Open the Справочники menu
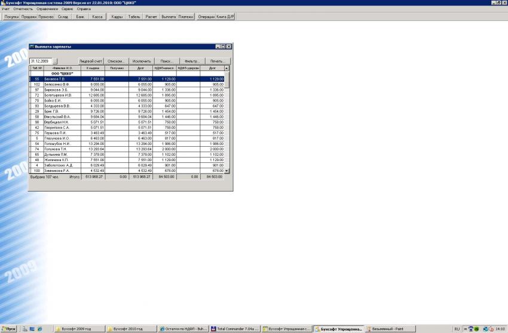Image resolution: width=508 pixels, height=333 pixels. [47, 10]
